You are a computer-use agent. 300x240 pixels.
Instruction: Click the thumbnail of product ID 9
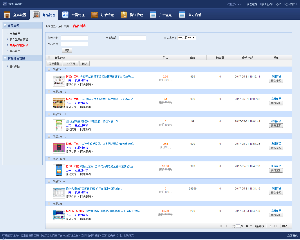[59, 170]
